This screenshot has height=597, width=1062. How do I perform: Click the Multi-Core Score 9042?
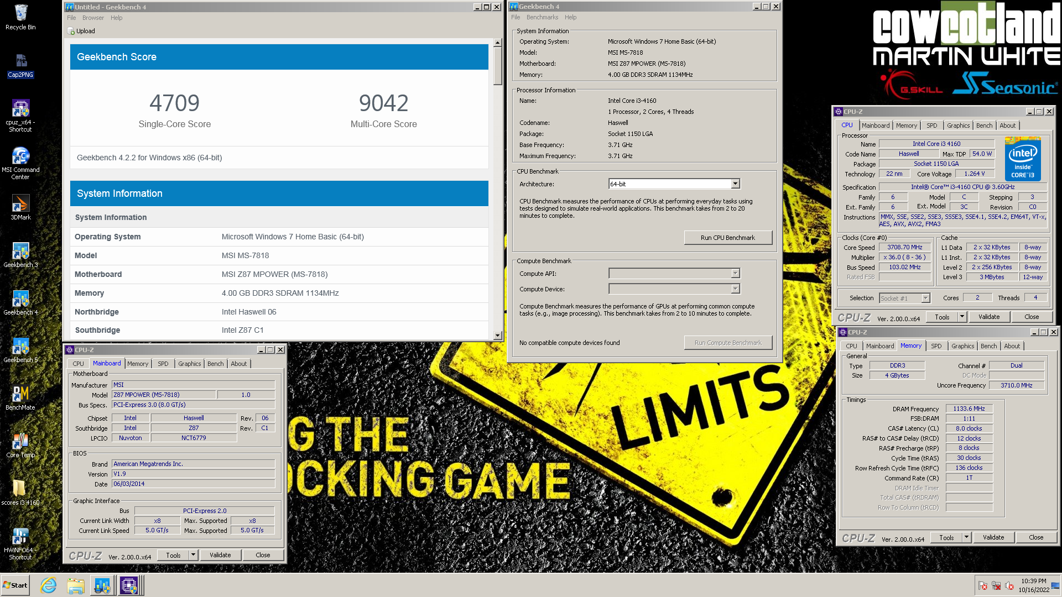coord(383,103)
